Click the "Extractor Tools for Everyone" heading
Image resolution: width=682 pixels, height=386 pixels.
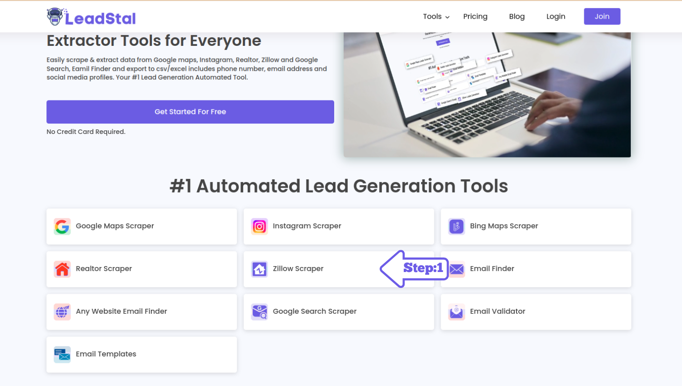(x=154, y=41)
